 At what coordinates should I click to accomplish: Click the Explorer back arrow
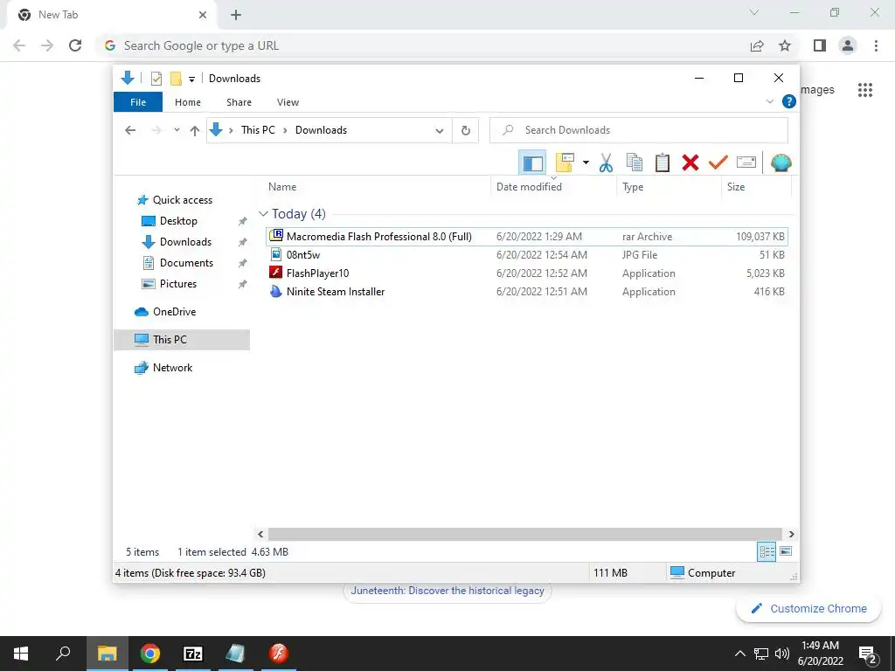(130, 130)
